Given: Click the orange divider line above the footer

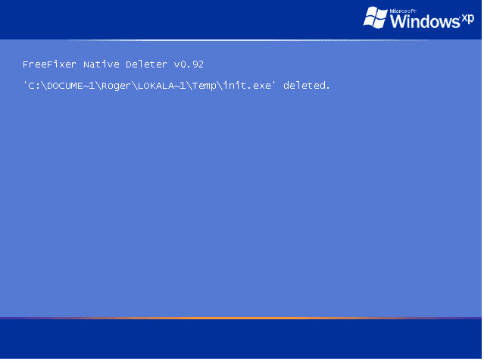Looking at the screenshot, I should point(241,318).
